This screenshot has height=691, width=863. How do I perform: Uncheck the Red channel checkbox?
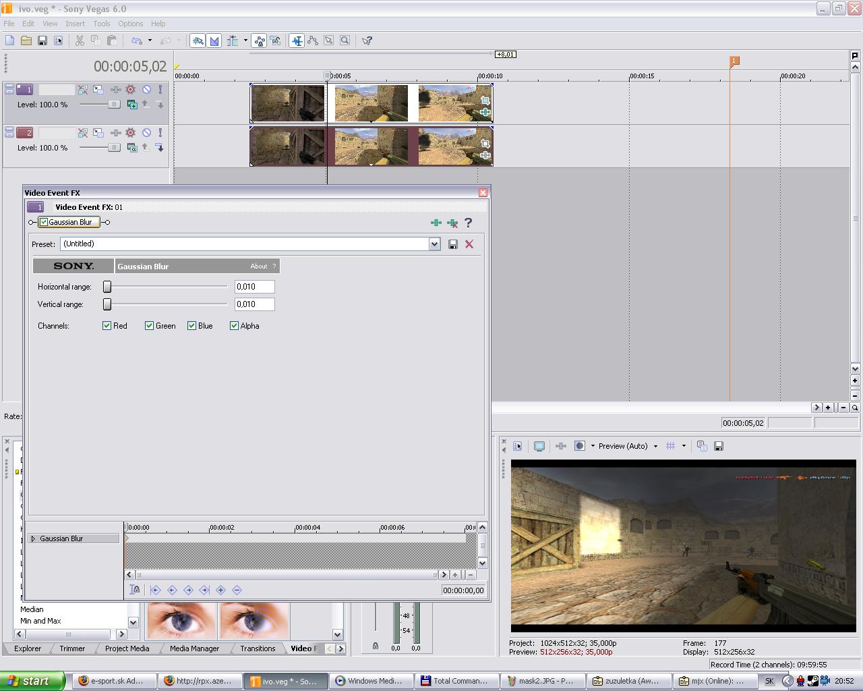pyautogui.click(x=107, y=326)
